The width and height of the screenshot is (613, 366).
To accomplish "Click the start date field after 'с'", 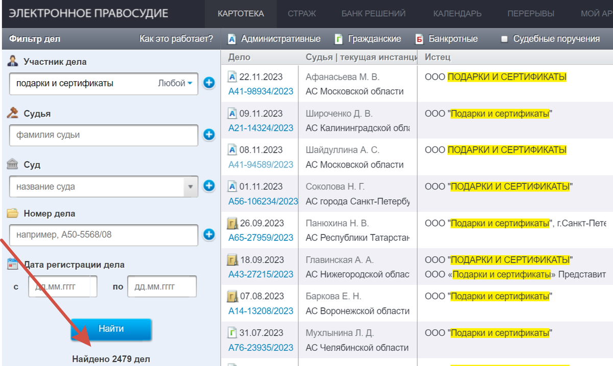I will point(62,286).
